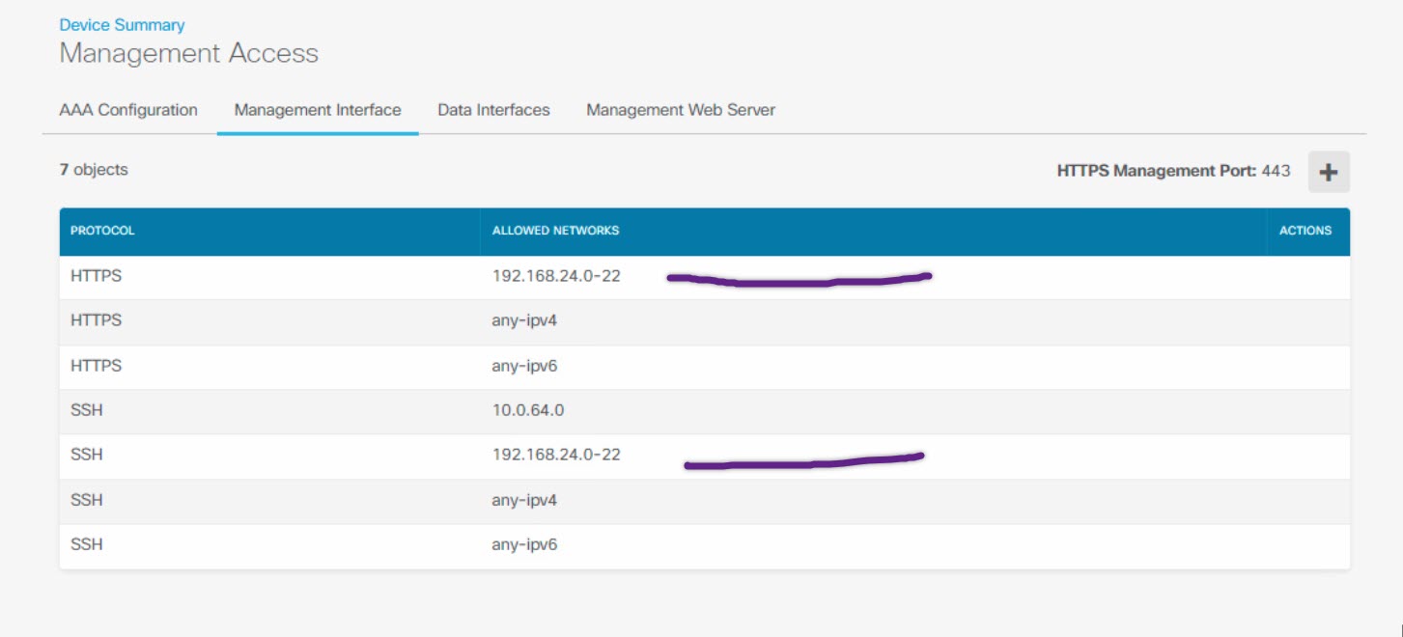Click the Allowed Networks column header
The image size is (1403, 637).
(555, 231)
